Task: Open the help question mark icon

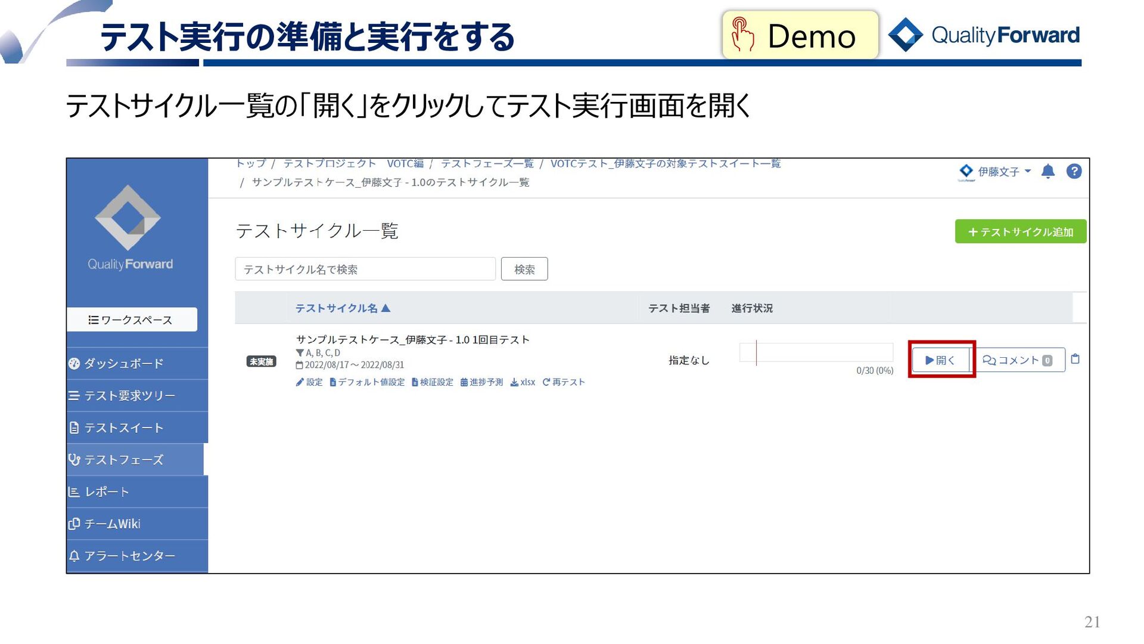Action: click(x=1074, y=172)
